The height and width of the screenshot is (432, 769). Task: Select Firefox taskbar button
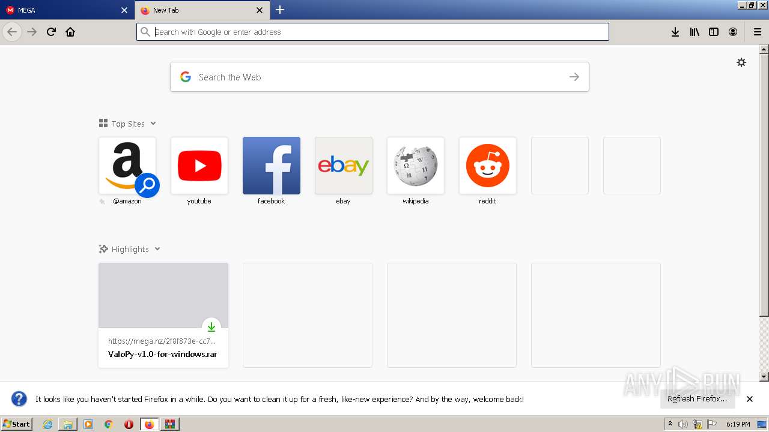tap(150, 424)
